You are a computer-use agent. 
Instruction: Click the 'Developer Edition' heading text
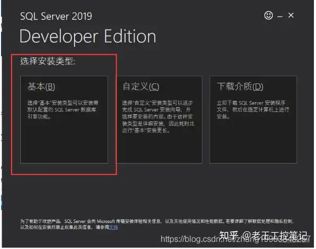pyautogui.click(x=88, y=36)
